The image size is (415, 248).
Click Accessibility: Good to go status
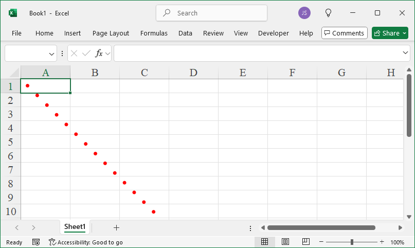86,242
